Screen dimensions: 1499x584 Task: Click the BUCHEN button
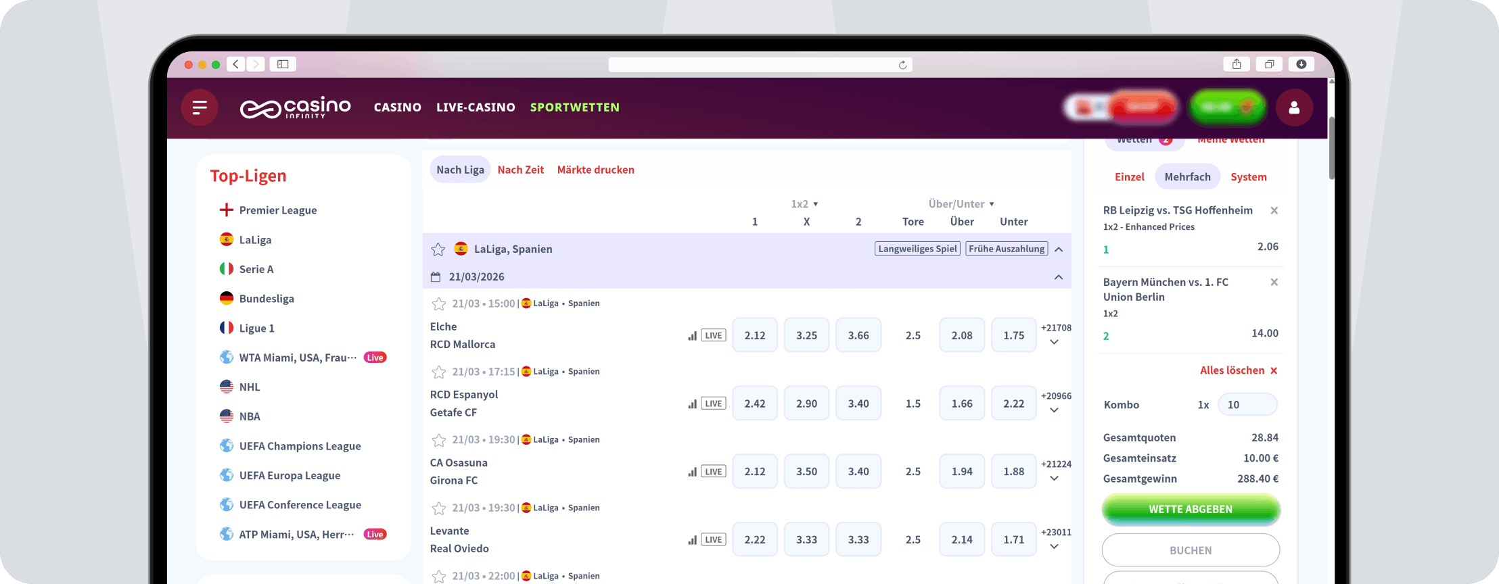coord(1191,550)
